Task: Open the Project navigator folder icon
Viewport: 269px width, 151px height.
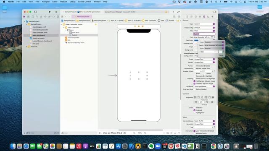Action: click(24, 17)
